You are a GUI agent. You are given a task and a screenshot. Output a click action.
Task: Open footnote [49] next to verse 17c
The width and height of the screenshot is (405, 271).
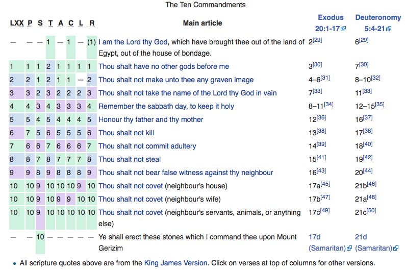325,211
